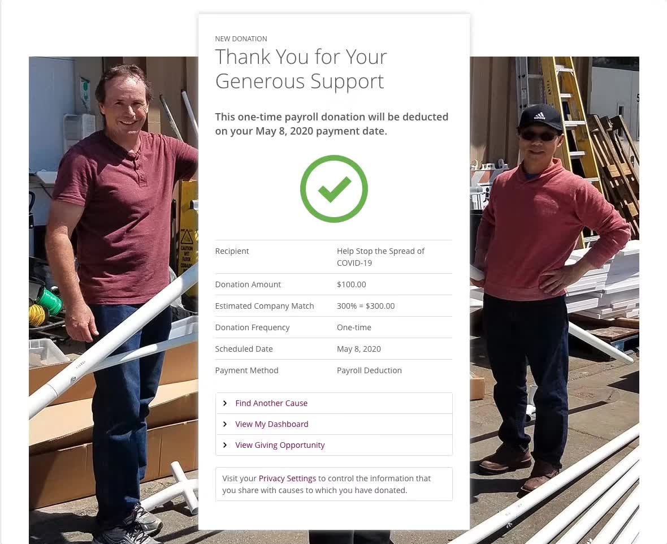Select the Help Stop the Spread of COVID-19 recipient text

[381, 257]
